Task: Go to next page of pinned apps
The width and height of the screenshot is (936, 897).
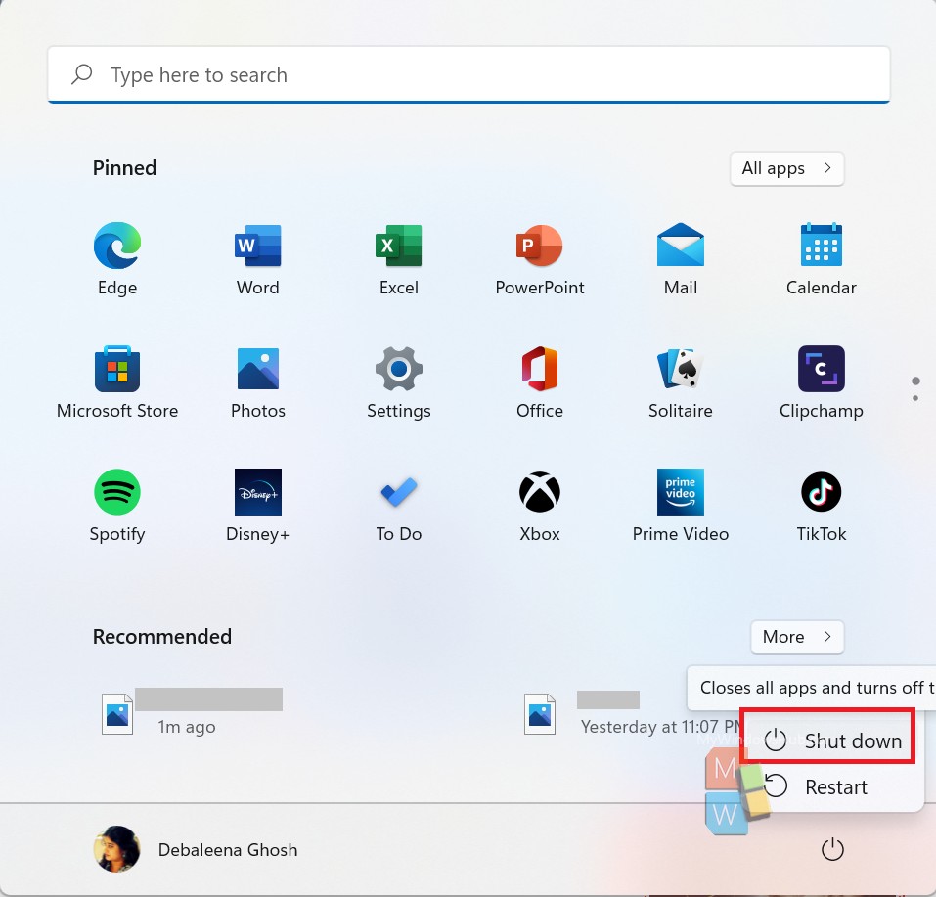Action: point(915,398)
